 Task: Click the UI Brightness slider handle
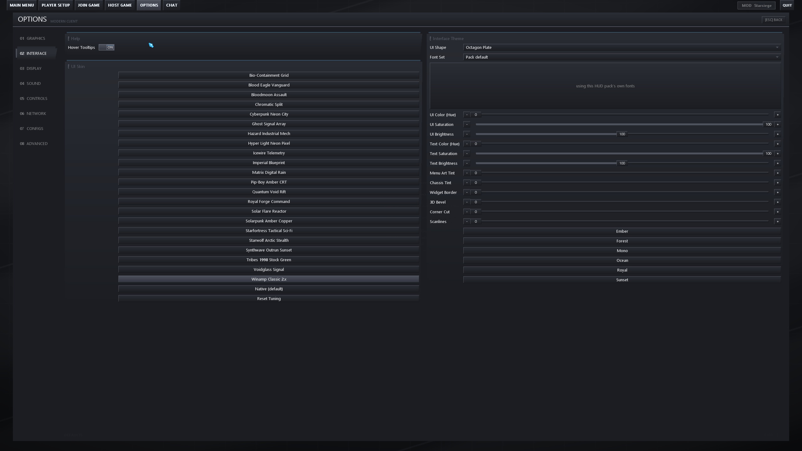coord(622,134)
